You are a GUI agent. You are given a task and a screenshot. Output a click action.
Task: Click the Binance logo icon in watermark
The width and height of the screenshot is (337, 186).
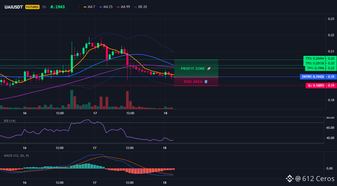(x=289, y=179)
